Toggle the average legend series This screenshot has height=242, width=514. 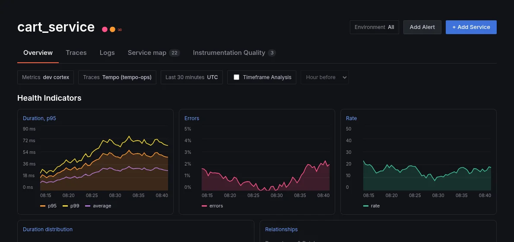coord(98,206)
